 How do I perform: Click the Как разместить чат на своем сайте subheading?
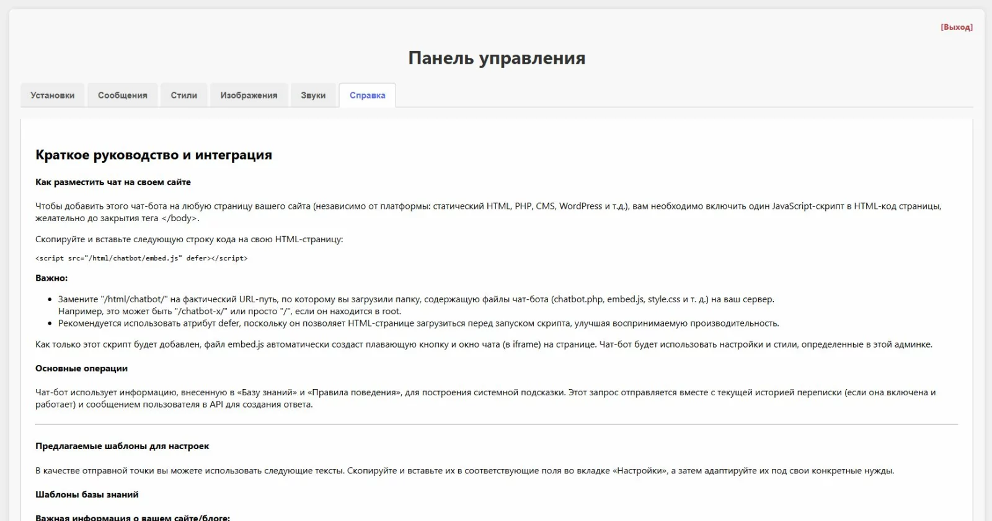113,182
